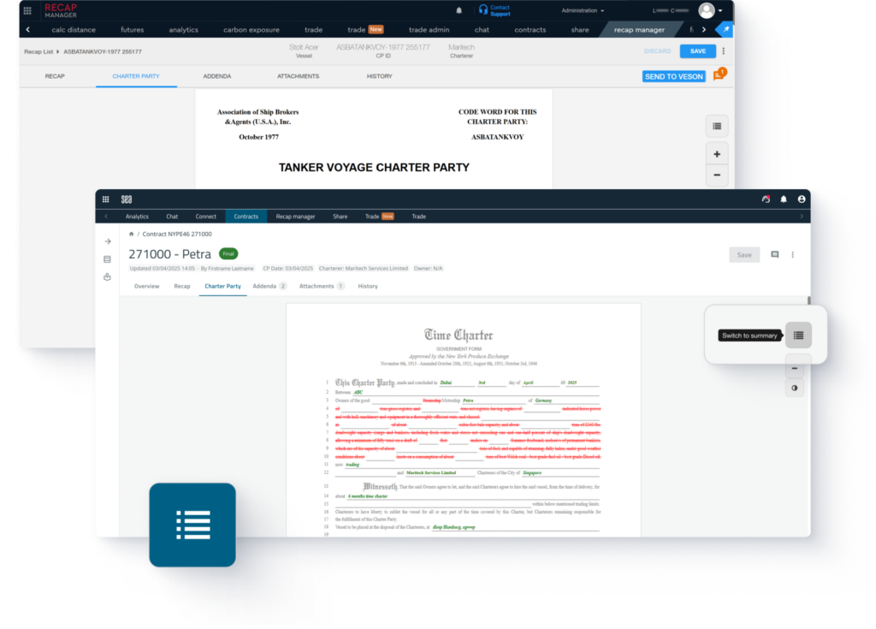Click the left nav arrow in Sea window

(x=106, y=217)
